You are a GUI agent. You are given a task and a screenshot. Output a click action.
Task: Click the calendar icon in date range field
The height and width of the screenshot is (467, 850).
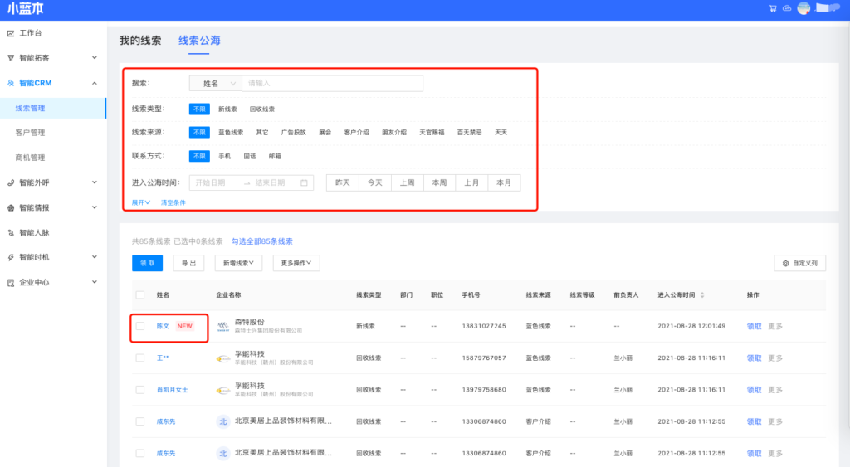click(305, 182)
